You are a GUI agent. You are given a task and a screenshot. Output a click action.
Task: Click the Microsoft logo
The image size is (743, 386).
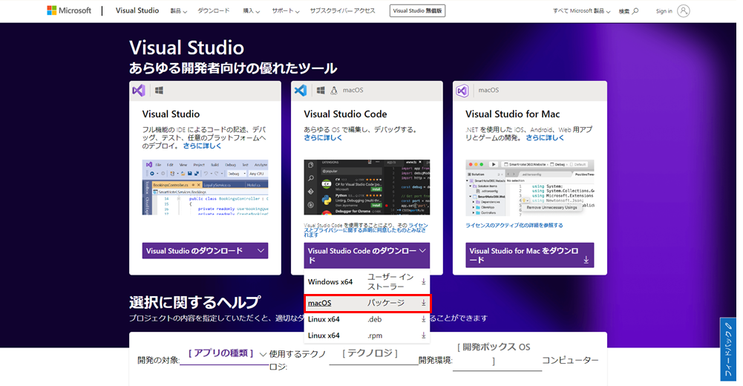tap(69, 10)
